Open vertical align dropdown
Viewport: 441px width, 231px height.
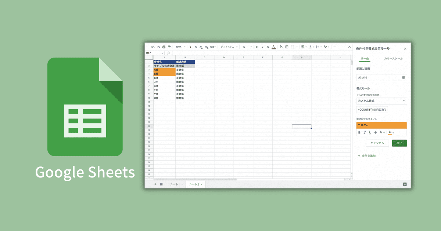coord(311,47)
